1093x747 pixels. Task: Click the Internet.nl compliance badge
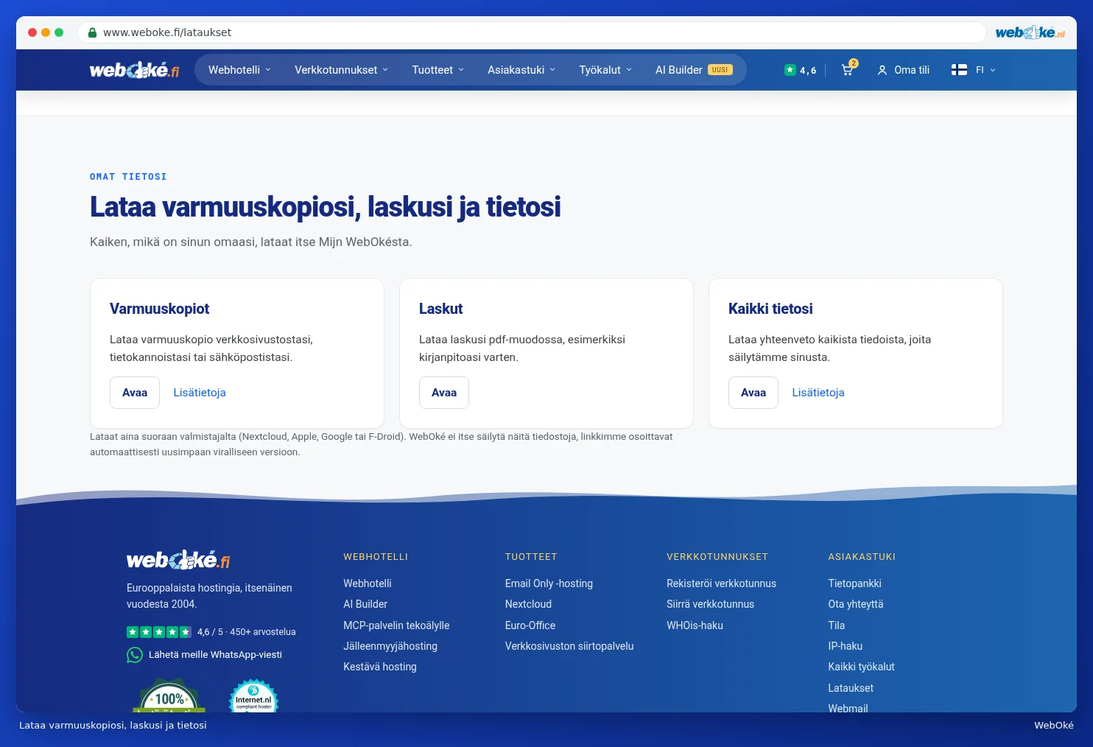point(253,696)
